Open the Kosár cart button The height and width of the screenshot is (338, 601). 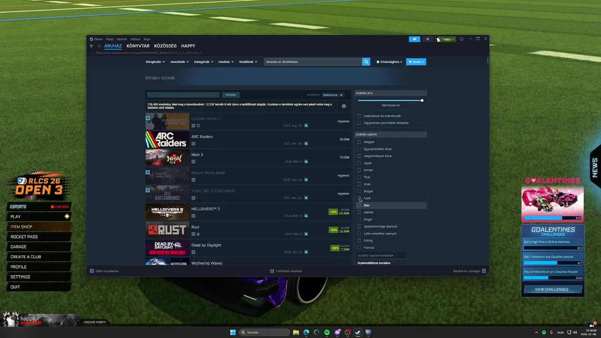tap(416, 62)
